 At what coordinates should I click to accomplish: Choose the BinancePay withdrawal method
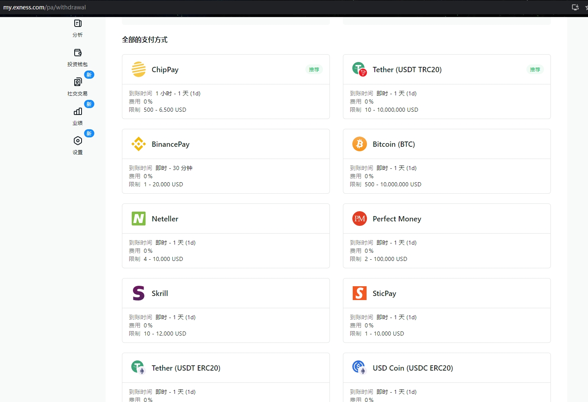[x=226, y=161]
